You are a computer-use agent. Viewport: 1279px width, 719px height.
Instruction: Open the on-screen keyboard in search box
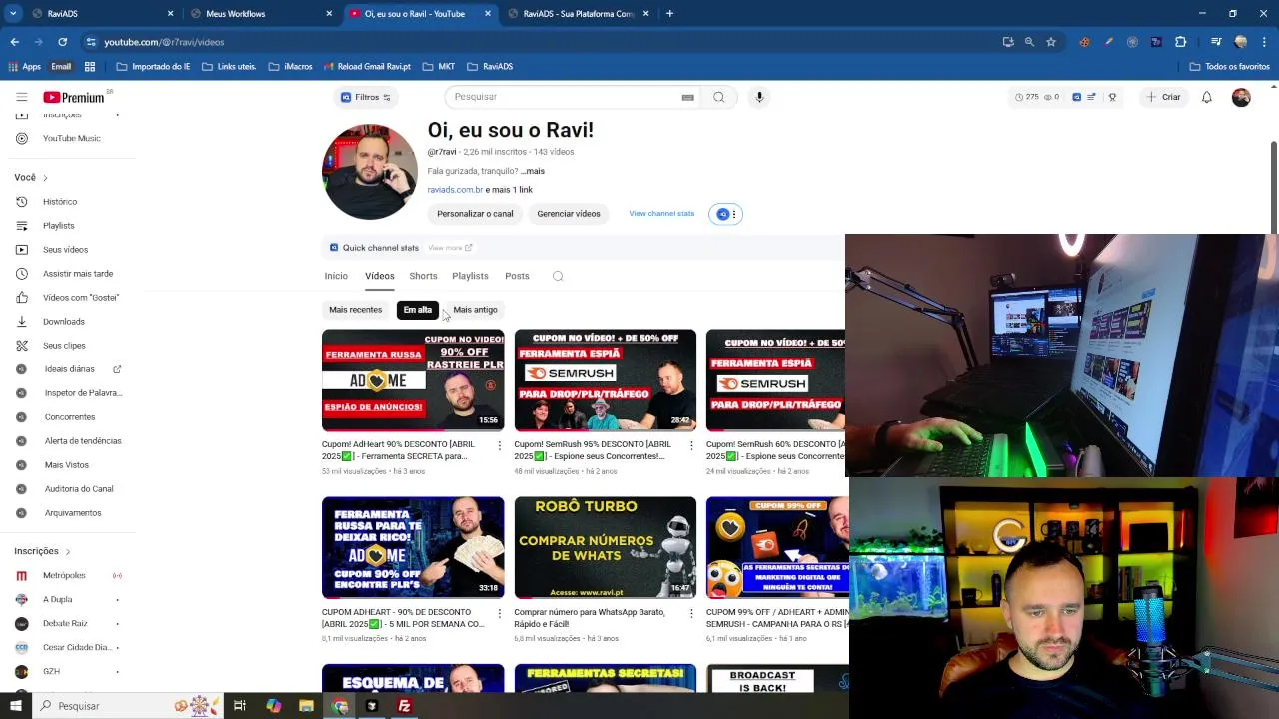(687, 97)
